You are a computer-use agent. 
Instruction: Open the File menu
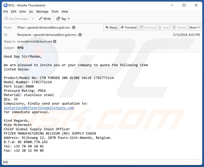click(x=6, y=11)
